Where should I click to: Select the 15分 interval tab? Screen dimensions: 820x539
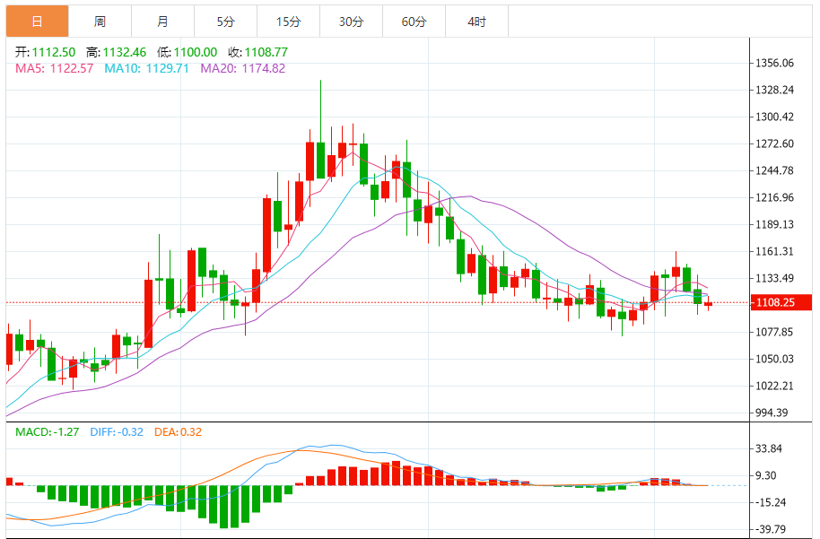(x=288, y=22)
